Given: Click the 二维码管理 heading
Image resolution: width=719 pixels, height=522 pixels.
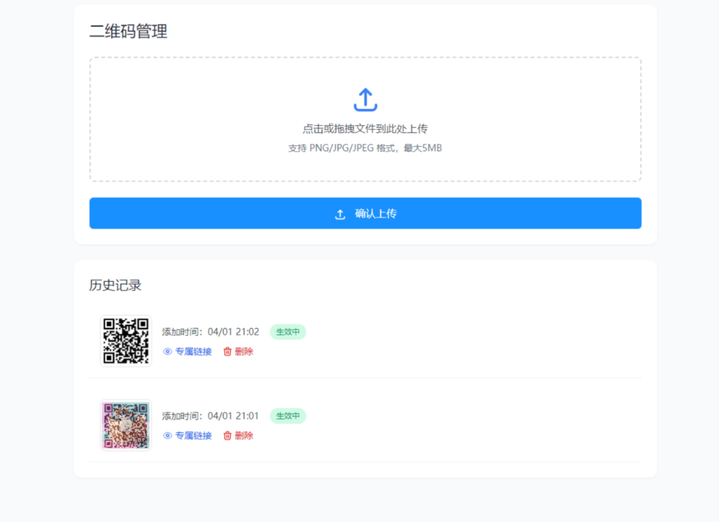Looking at the screenshot, I should tap(128, 32).
